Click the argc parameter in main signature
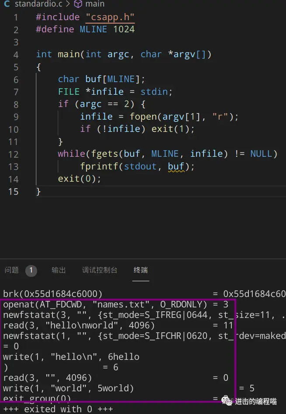 point(118,55)
